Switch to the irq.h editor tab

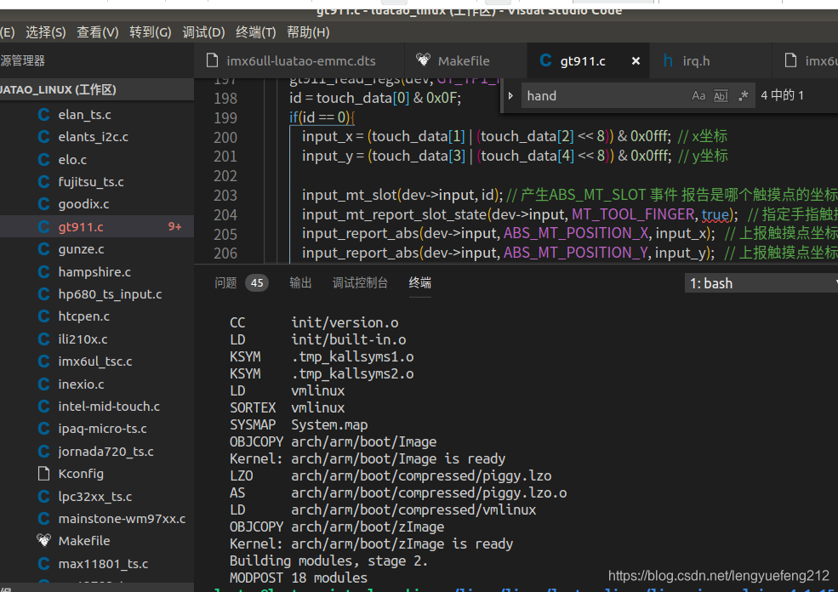[x=710, y=61]
